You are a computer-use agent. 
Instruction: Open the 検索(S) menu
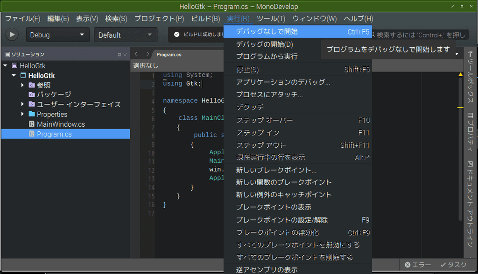click(x=116, y=19)
